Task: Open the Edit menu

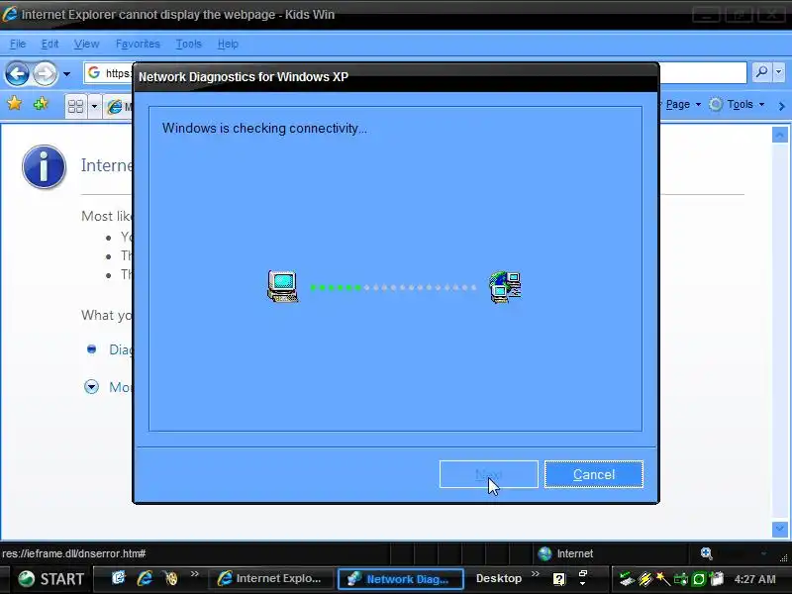Action: click(x=49, y=44)
